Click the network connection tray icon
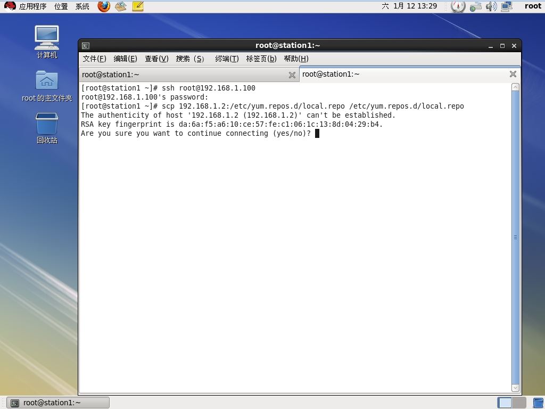This screenshot has height=409, width=545. pyautogui.click(x=475, y=6)
